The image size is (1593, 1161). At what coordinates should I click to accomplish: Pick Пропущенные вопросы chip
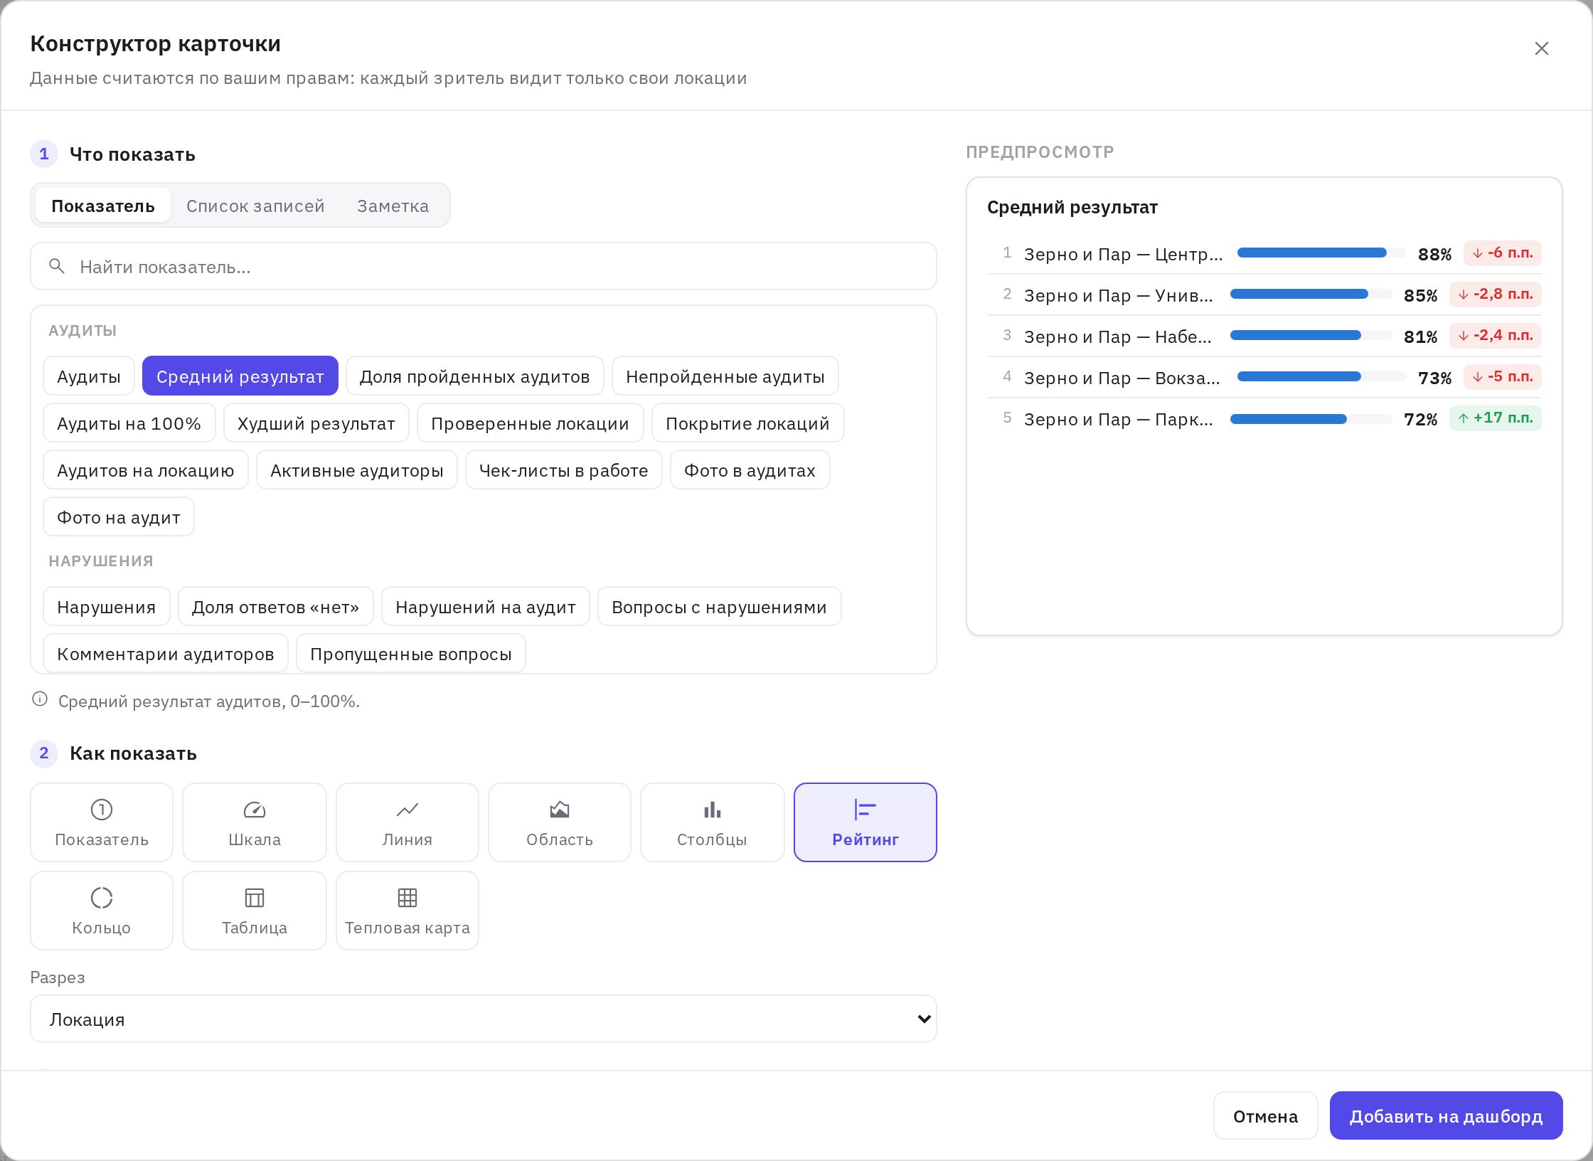[x=411, y=653]
